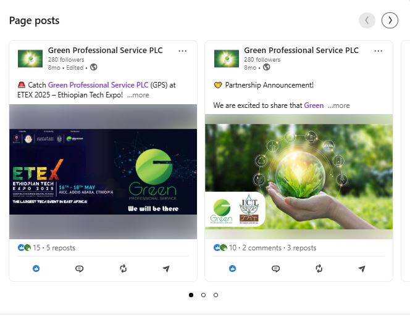The image size is (410, 320).
Task: Select the first carousel page dot
Action: click(191, 295)
